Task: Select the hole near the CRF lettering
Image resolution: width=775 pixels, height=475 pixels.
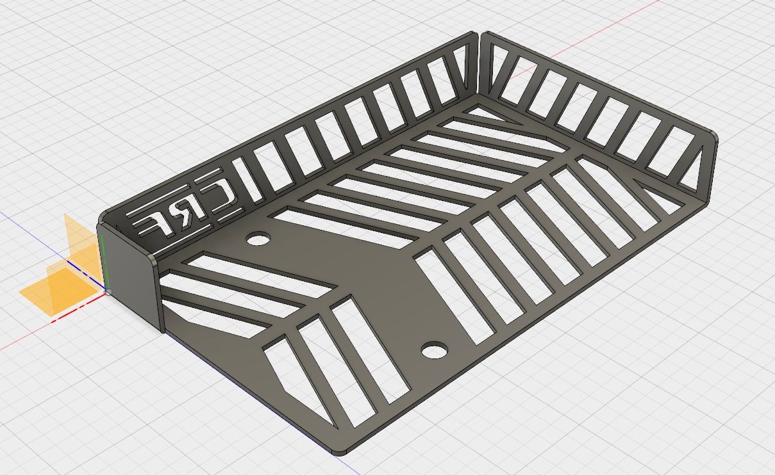Action: tap(259, 239)
